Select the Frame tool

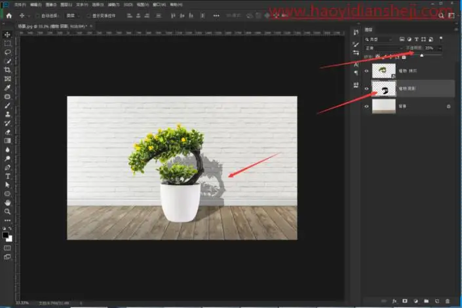7,78
